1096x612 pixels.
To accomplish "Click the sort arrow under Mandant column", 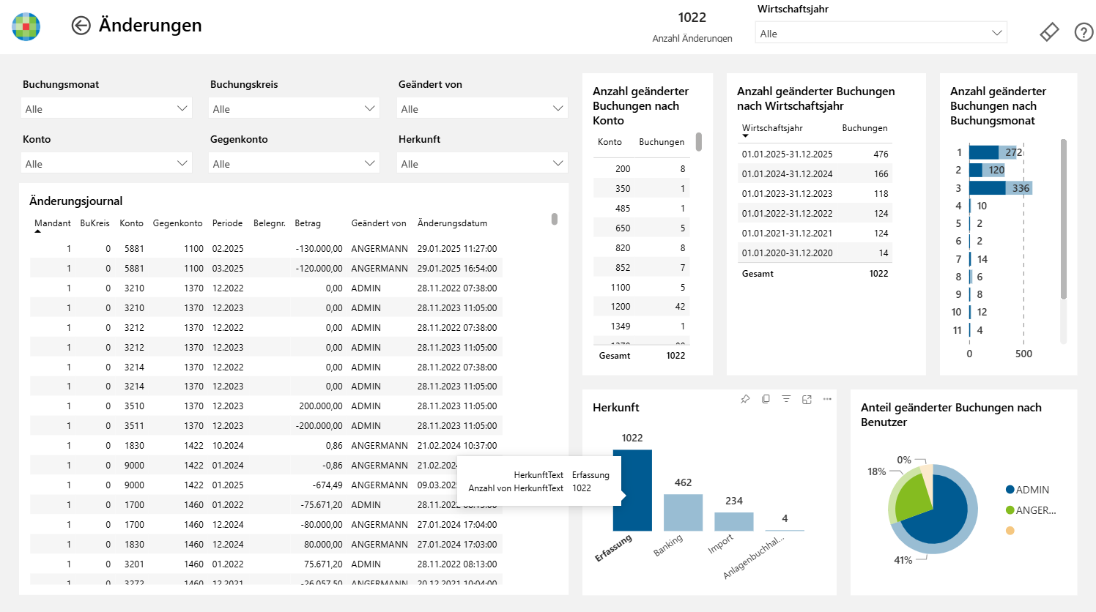I will pyautogui.click(x=38, y=231).
